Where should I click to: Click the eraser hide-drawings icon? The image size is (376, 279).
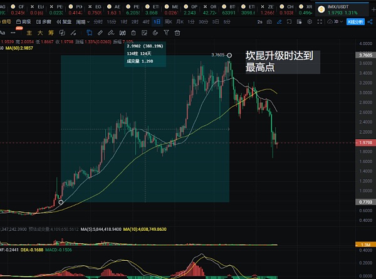pyautogui.click(x=155, y=33)
